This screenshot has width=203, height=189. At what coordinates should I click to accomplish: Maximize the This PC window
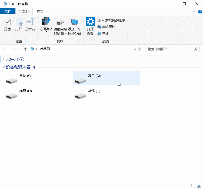click(184, 4)
